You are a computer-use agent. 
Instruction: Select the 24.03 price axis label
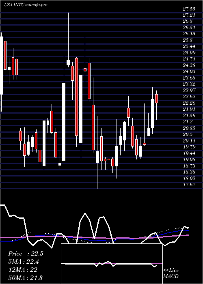[189, 71]
